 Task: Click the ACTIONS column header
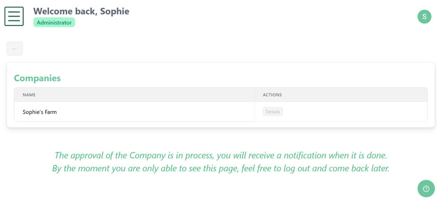tap(272, 95)
